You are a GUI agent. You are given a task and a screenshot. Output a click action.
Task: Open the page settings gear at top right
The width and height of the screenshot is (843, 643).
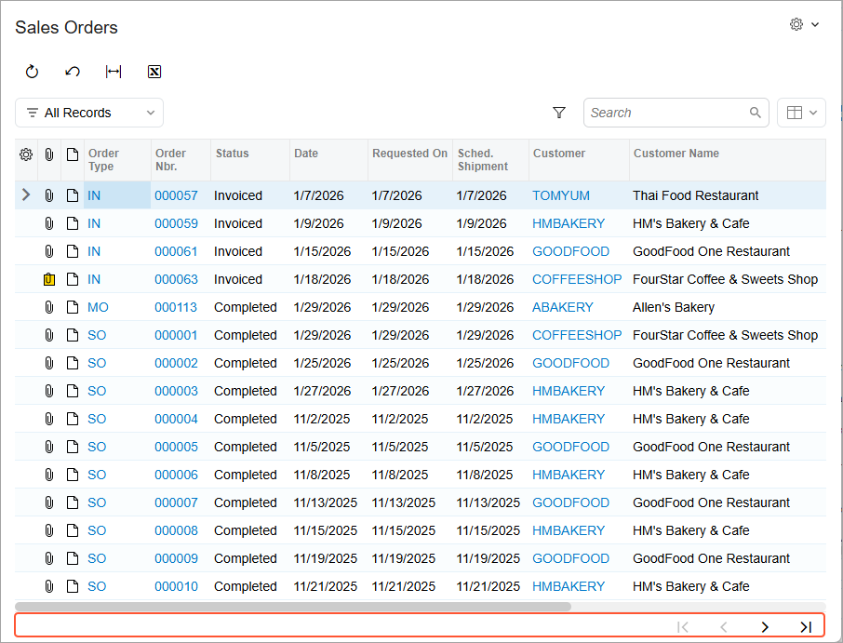pyautogui.click(x=796, y=24)
